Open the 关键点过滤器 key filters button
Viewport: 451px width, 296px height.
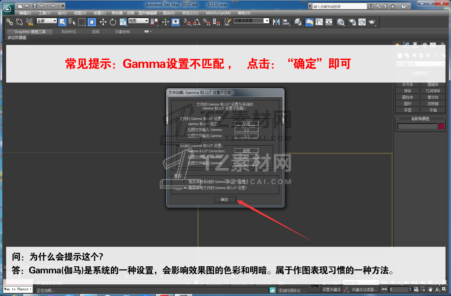pos(364,290)
